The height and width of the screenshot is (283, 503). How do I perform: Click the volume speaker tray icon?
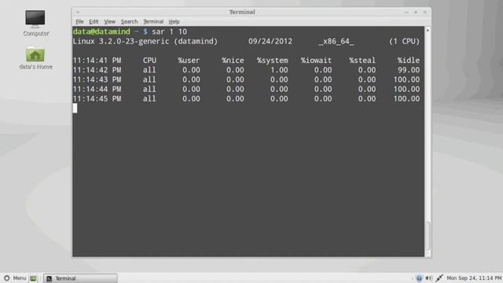428,278
